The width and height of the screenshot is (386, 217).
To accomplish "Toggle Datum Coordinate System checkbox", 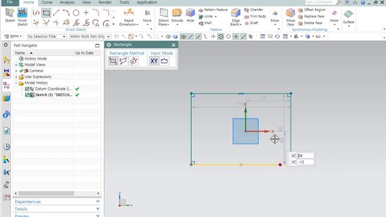I will [x=27, y=89].
